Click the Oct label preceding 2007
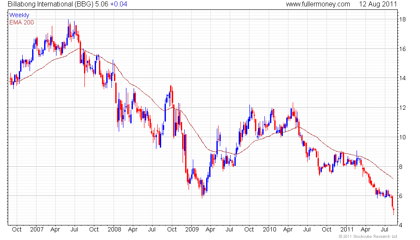Screen dimensions: 420x240 [x=17, y=230]
